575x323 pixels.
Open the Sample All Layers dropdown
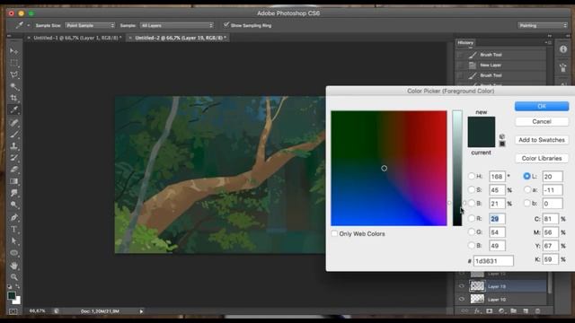pos(177,25)
